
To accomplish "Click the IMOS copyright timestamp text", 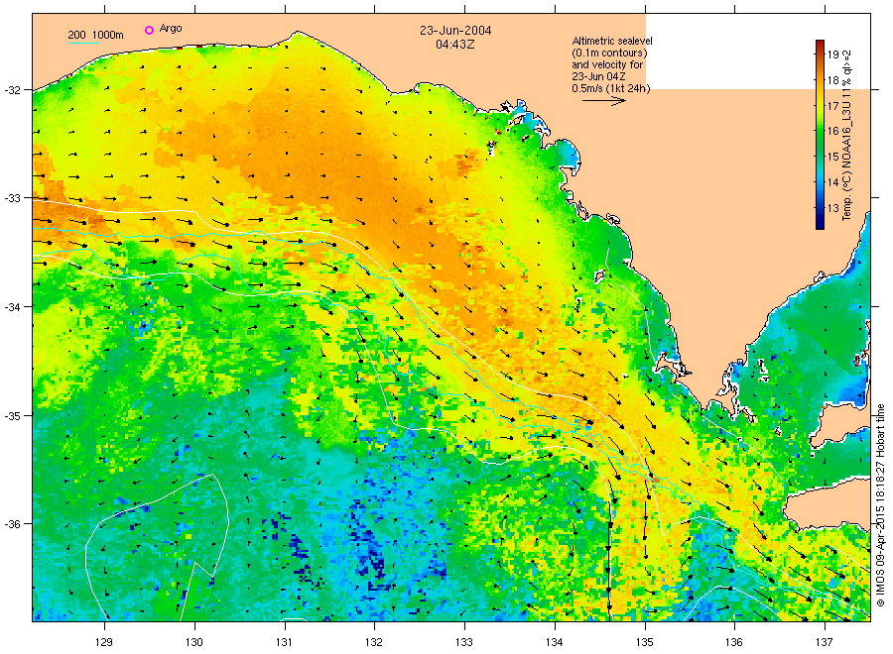I will tap(881, 505).
